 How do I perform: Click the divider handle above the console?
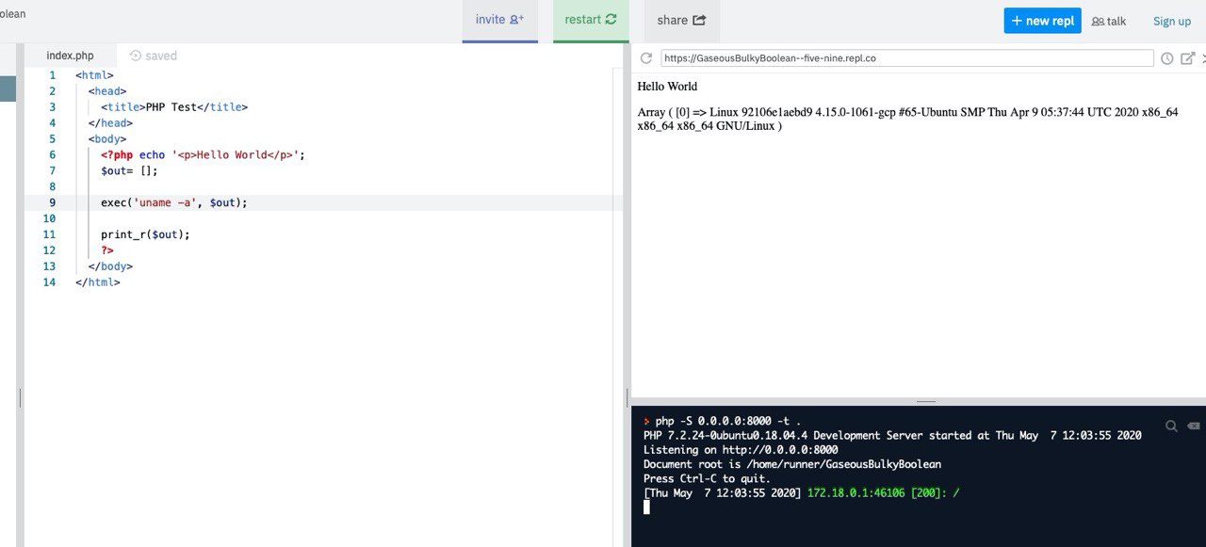927,402
